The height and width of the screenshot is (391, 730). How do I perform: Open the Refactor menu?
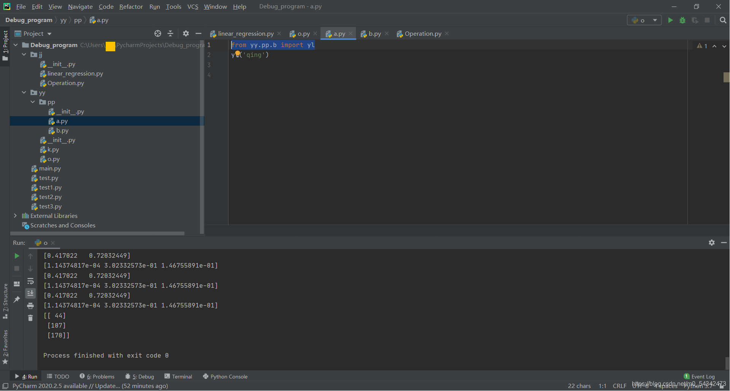(131, 6)
